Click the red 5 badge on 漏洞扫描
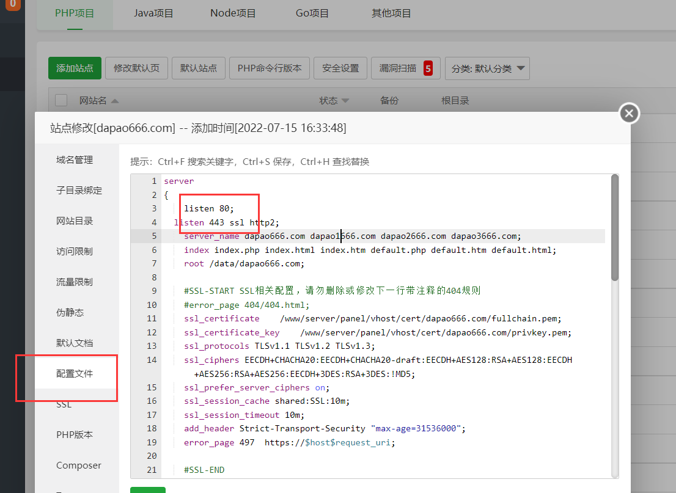This screenshot has width=676, height=493. [x=427, y=68]
